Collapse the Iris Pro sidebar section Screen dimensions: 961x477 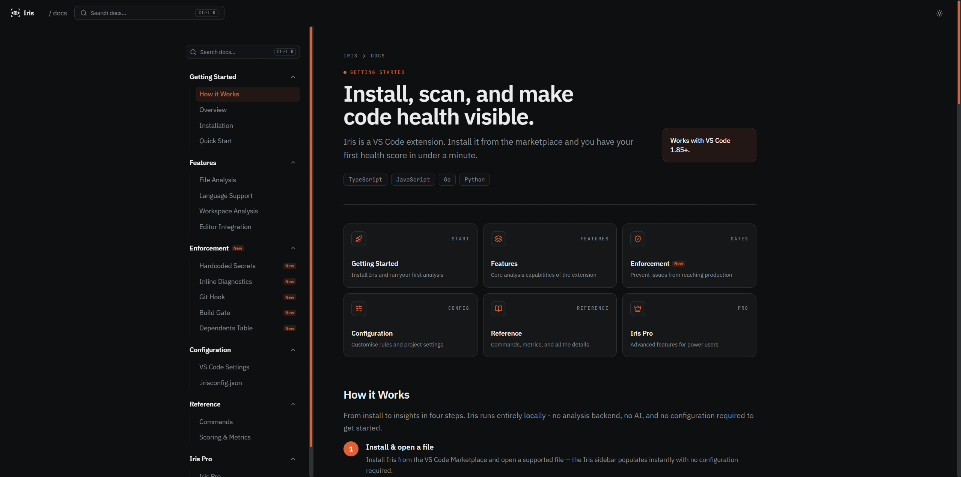(293, 459)
